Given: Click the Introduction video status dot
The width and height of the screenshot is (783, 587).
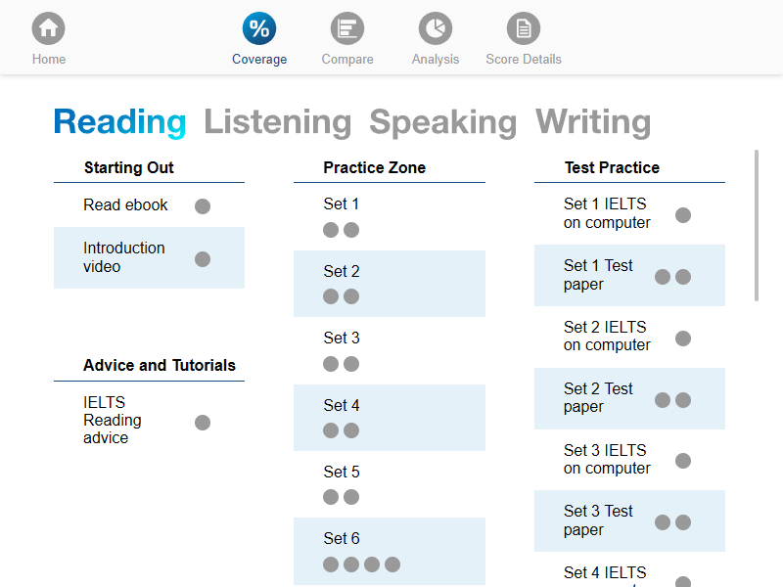Looking at the screenshot, I should pos(203,259).
